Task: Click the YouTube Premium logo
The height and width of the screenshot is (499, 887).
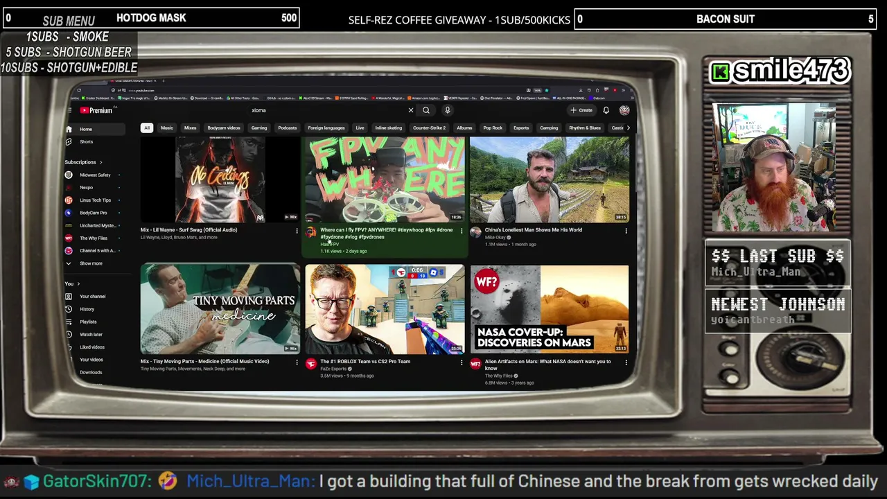Action: (96, 110)
